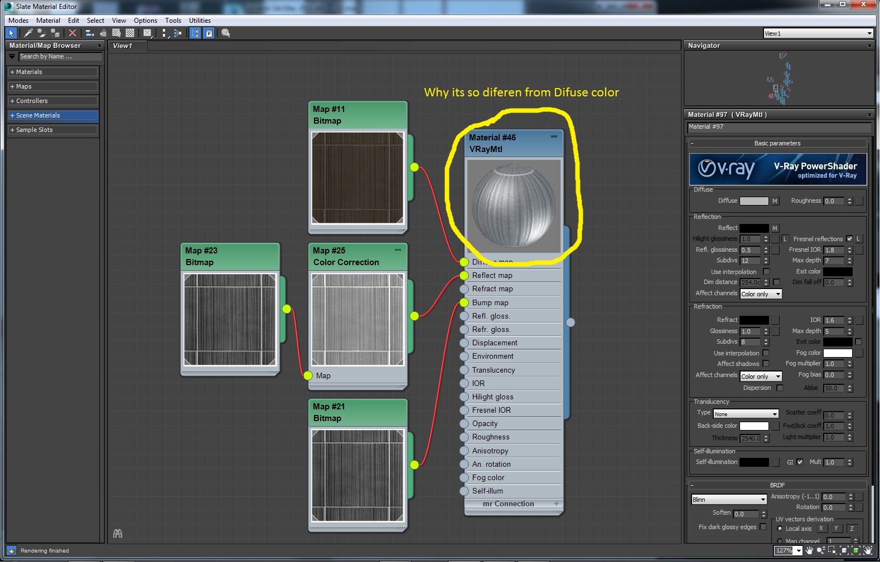Collapse Map #25 Color Correction node
This screenshot has width=880, height=562.
pos(398,250)
